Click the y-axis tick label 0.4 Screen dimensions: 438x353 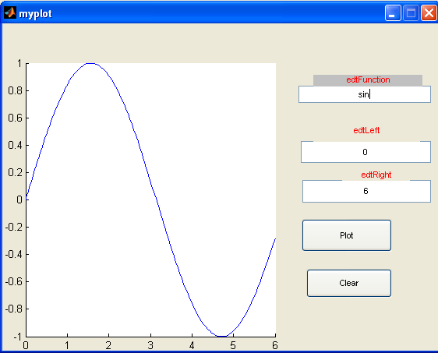coord(15,145)
